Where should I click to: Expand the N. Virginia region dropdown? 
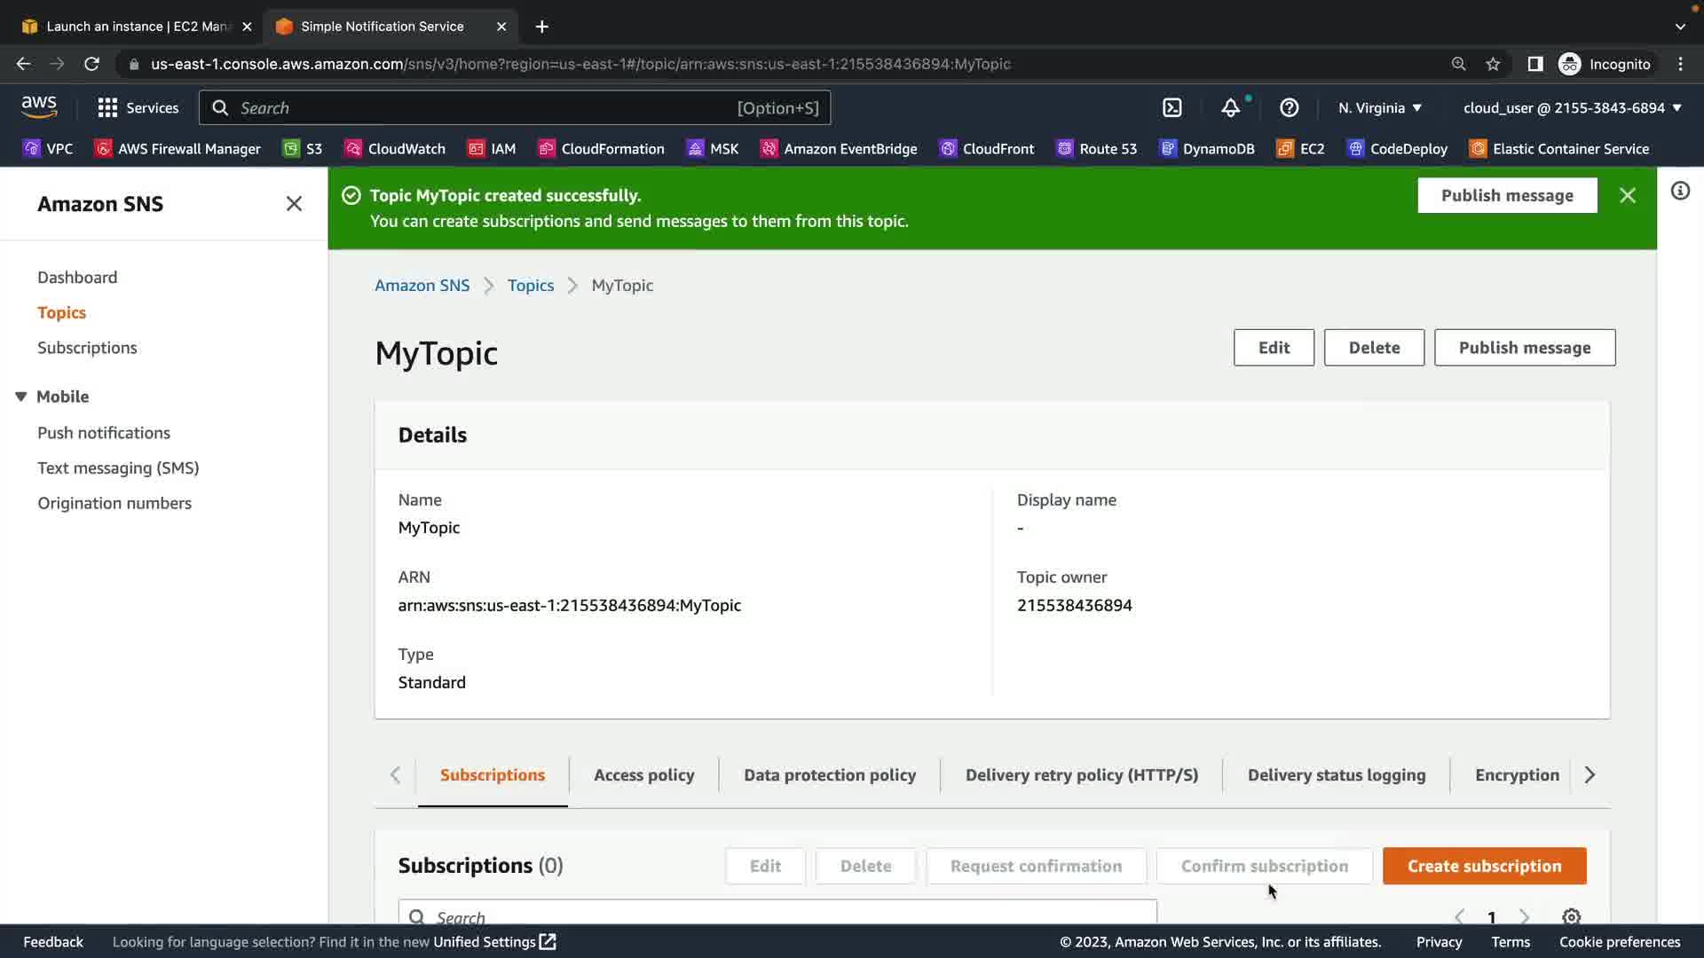[x=1379, y=107]
